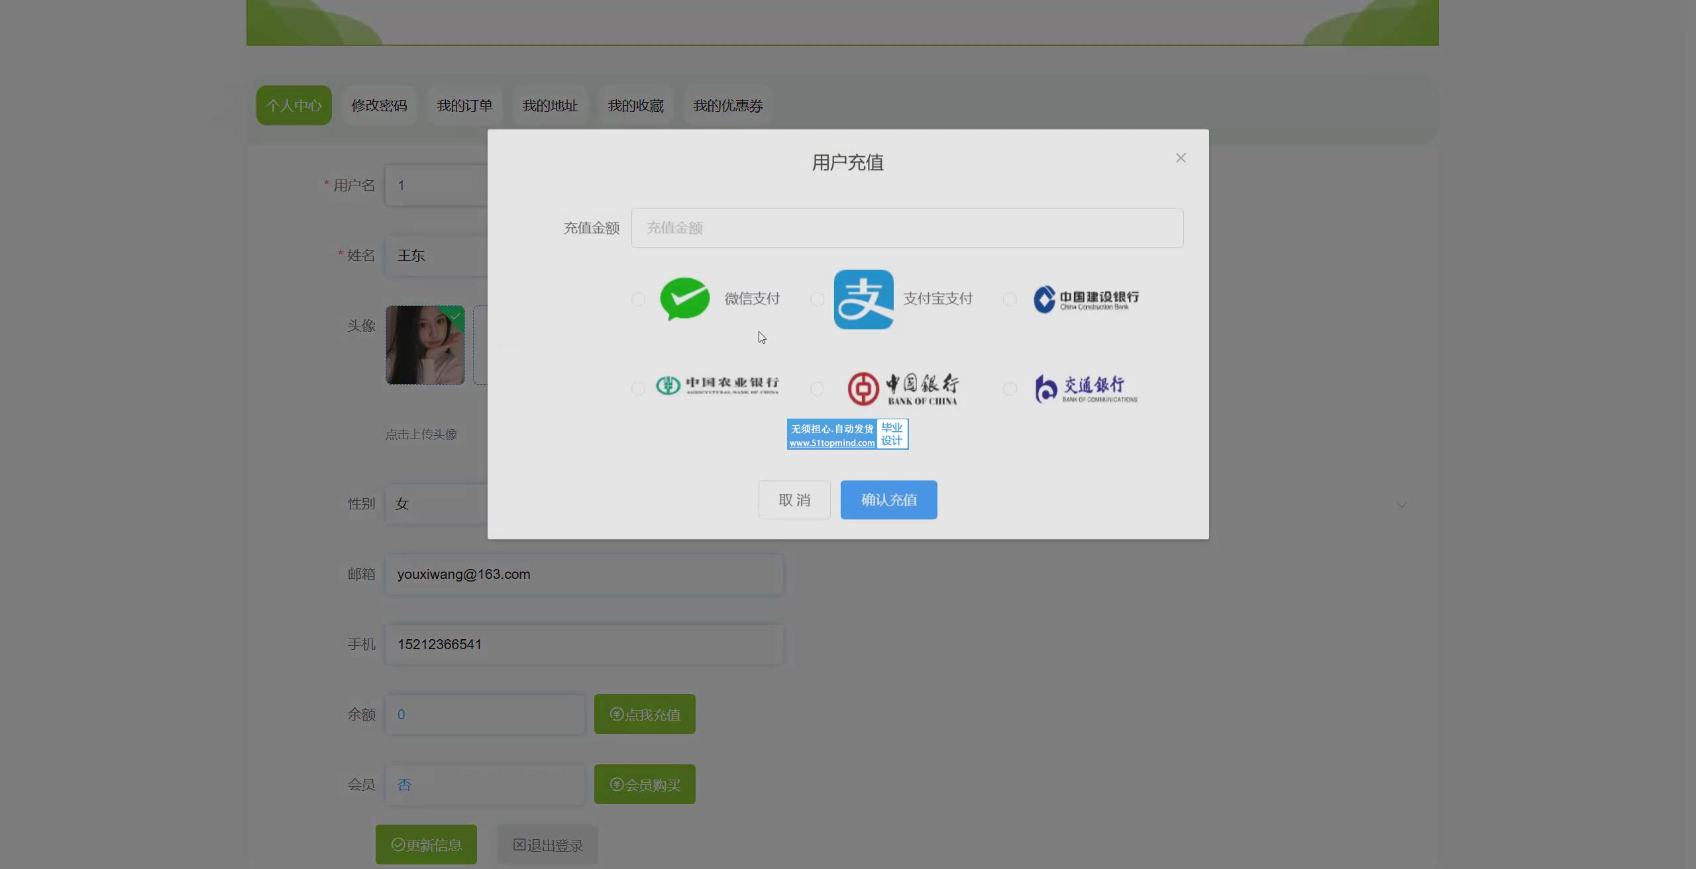1696x869 pixels.
Task: Click the Agricultural Bank of China logo
Action: 717,385
